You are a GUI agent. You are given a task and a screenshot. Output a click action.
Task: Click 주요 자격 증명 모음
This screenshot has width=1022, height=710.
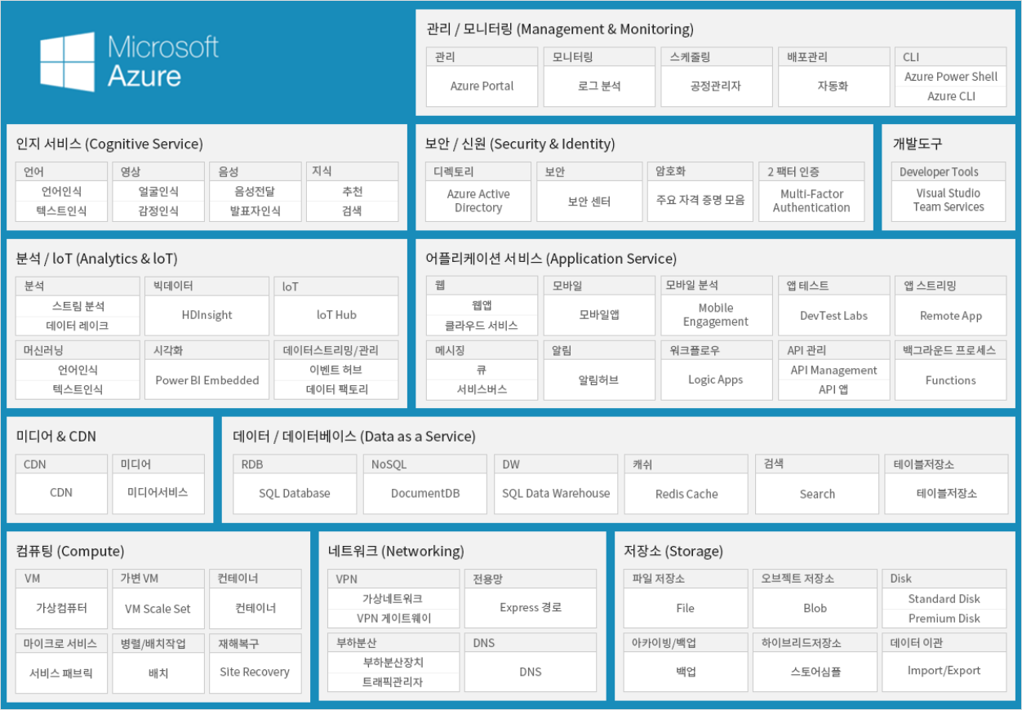[700, 200]
